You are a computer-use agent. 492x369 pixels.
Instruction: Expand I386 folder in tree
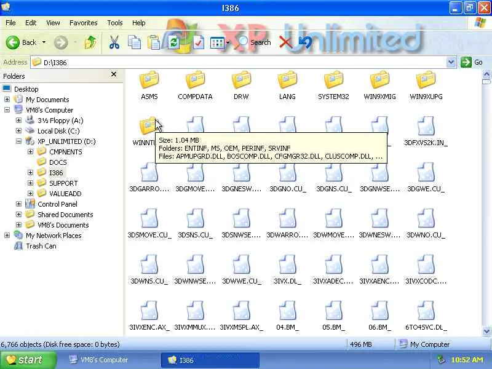click(30, 173)
